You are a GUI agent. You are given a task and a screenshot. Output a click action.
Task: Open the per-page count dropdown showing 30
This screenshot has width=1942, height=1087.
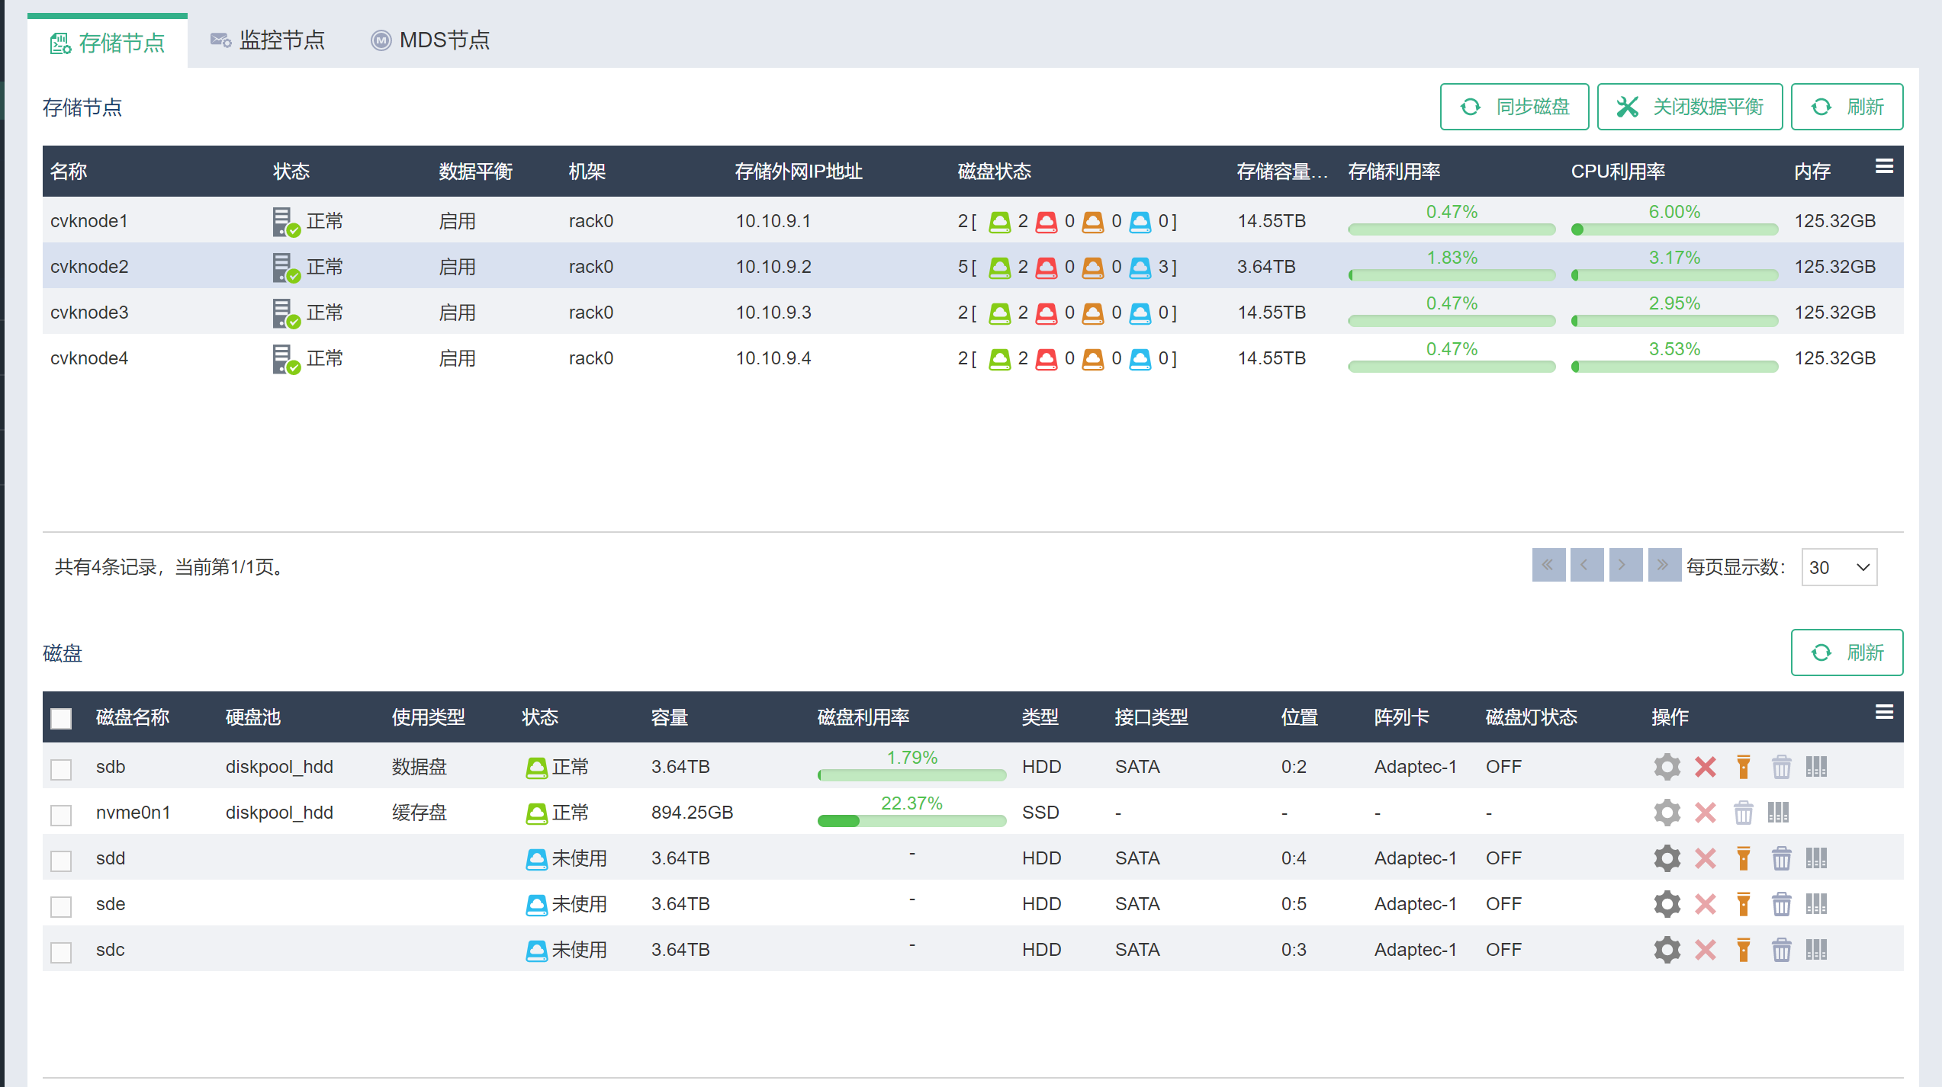(x=1839, y=567)
